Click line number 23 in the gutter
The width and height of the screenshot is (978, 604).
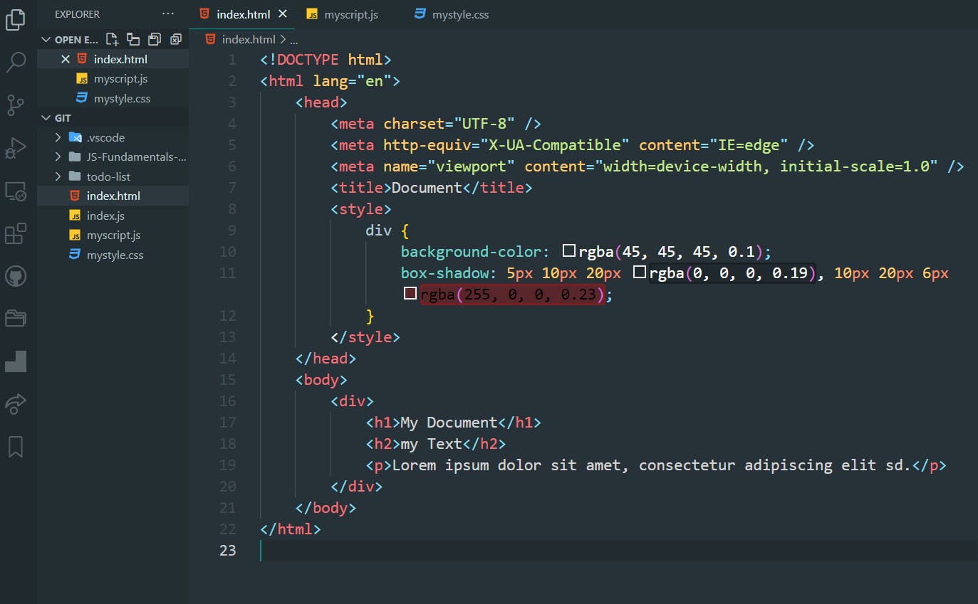(x=228, y=550)
